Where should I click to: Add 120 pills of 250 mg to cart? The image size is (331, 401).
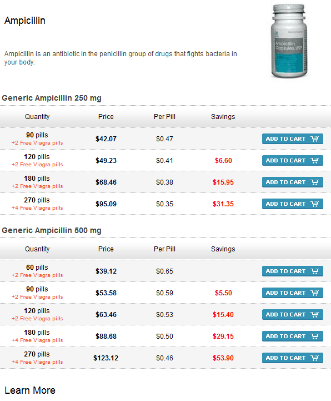293,161
